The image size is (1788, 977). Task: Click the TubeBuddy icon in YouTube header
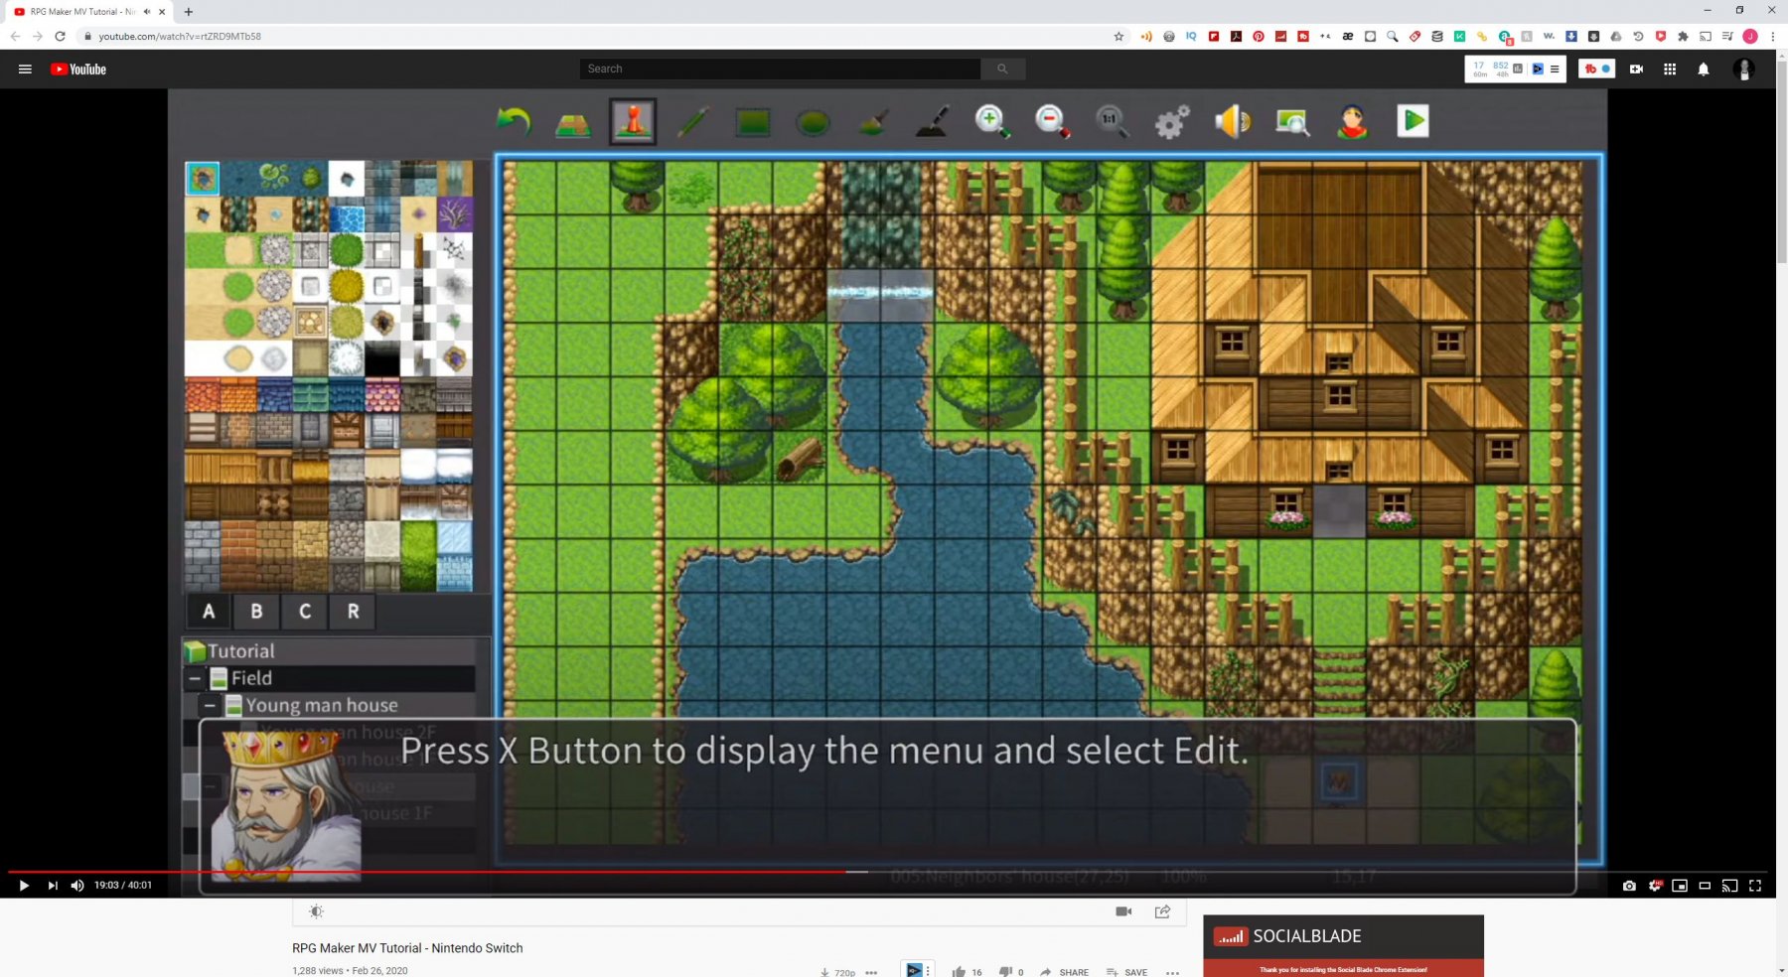1597,69
